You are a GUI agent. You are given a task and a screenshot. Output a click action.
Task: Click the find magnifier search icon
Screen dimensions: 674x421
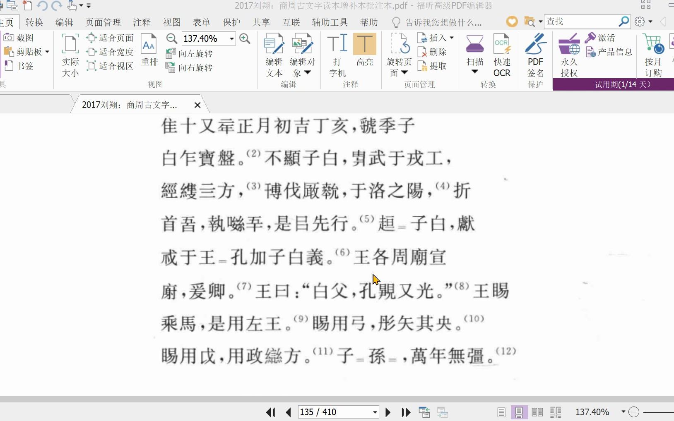624,22
